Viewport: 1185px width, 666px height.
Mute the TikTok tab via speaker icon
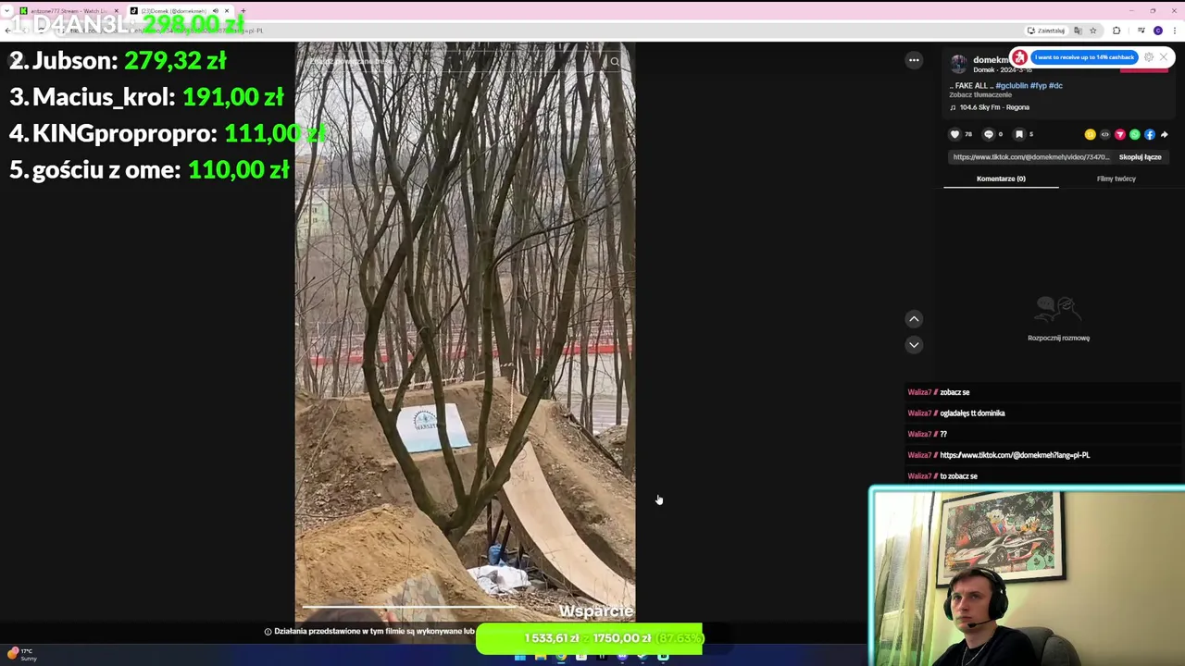[215, 11]
